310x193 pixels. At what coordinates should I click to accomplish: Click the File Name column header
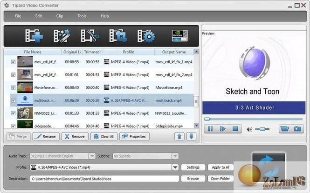[x=33, y=52]
